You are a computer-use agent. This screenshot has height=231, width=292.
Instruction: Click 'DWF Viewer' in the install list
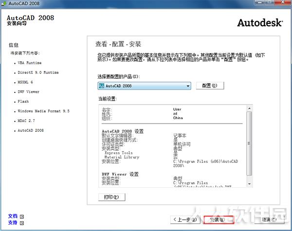29,92
